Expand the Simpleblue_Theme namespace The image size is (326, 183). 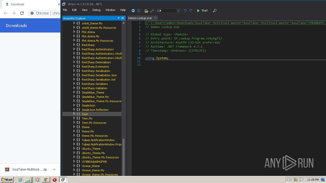tap(74, 92)
